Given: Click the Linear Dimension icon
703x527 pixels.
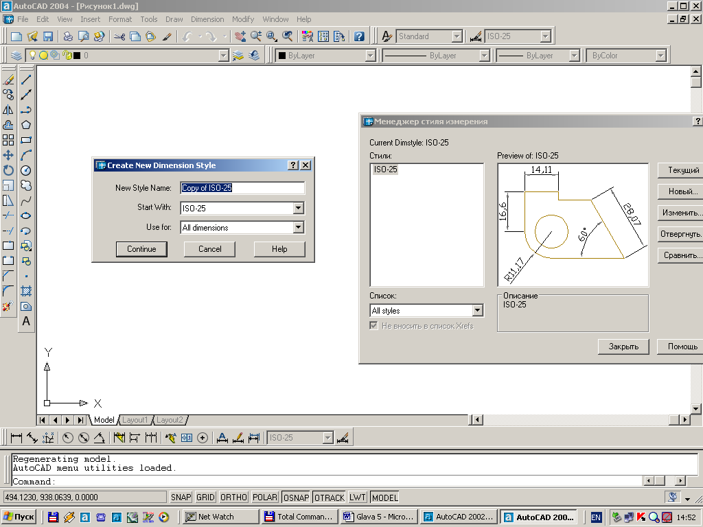Looking at the screenshot, I should 16,438.
